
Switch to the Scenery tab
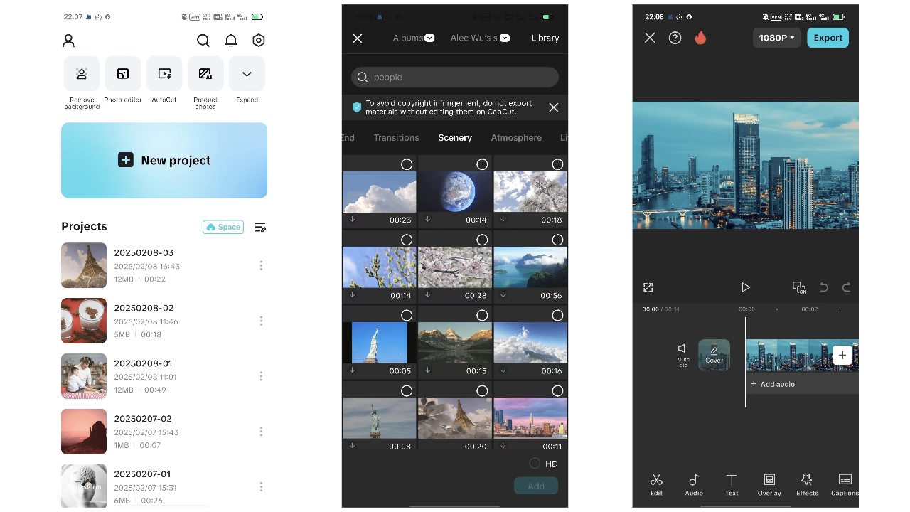pyautogui.click(x=455, y=138)
